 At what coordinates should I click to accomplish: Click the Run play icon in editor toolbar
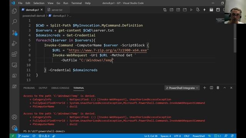point(191,10)
